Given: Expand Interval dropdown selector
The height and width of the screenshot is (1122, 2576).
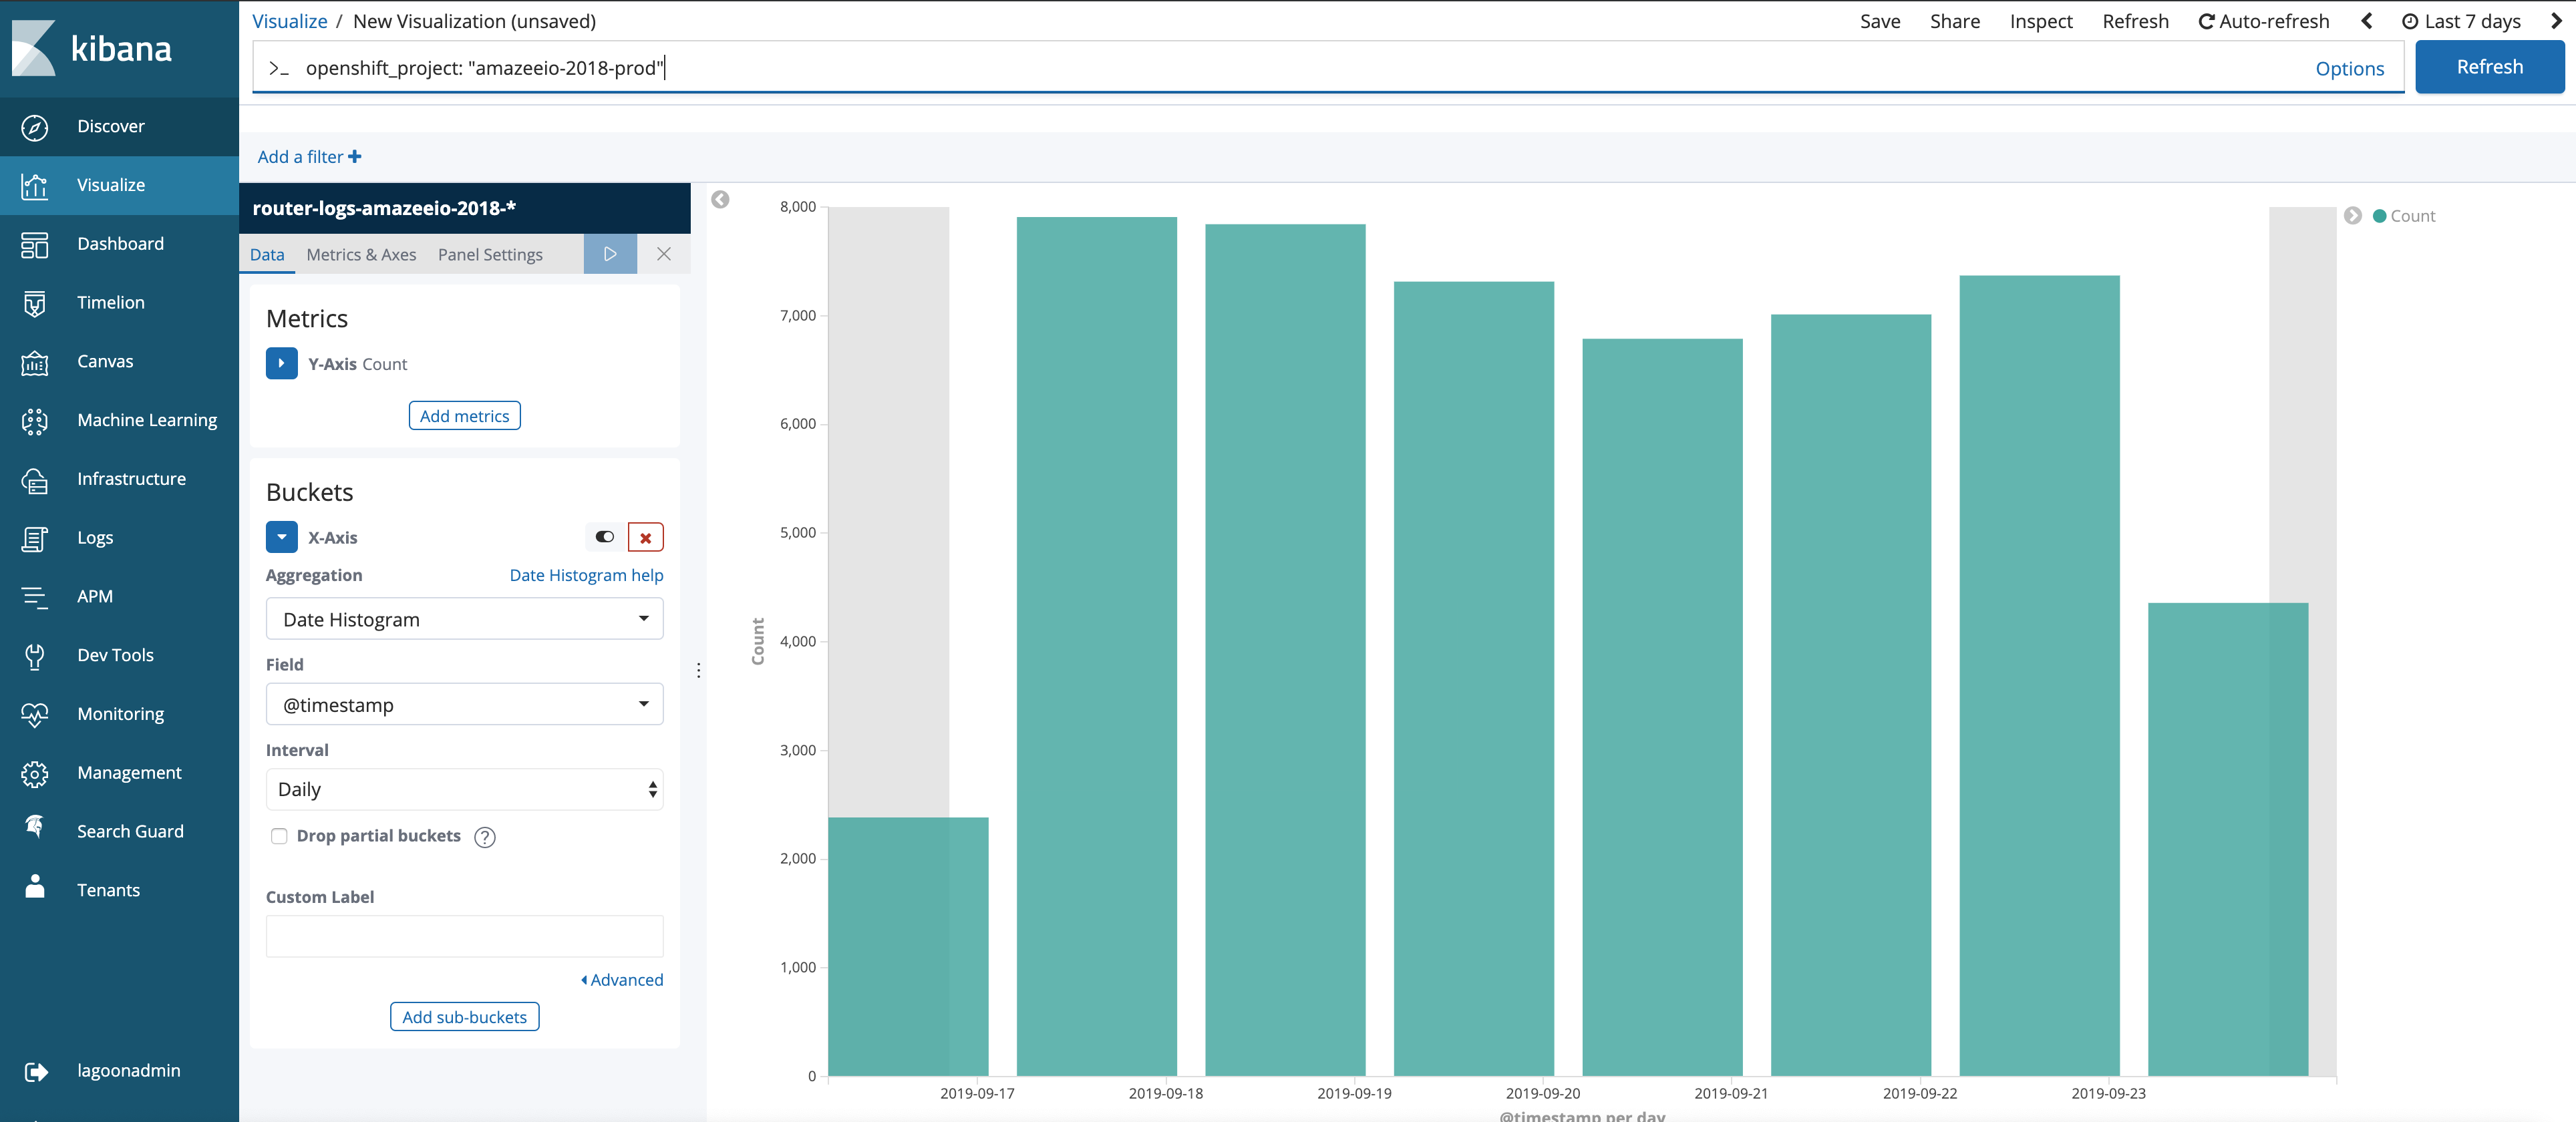Looking at the screenshot, I should (465, 789).
